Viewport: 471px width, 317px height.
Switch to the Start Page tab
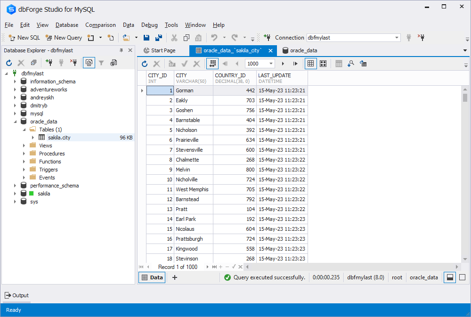pyautogui.click(x=160, y=50)
